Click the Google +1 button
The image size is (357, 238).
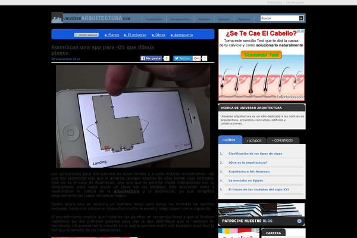(x=196, y=58)
